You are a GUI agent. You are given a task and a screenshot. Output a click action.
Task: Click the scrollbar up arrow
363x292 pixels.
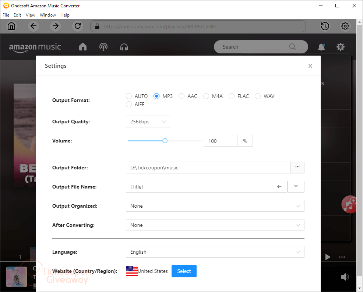point(360,22)
